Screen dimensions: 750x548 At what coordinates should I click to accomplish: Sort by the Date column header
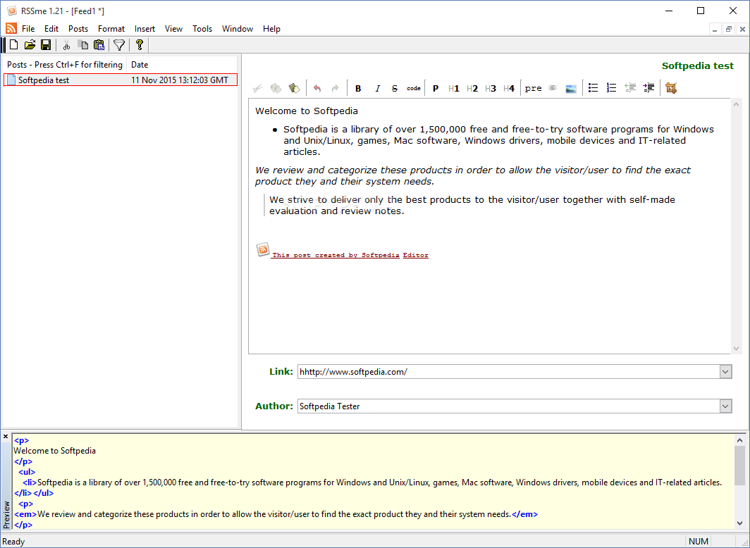(182, 65)
